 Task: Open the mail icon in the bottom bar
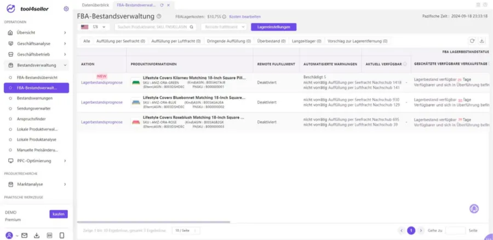pos(24,235)
